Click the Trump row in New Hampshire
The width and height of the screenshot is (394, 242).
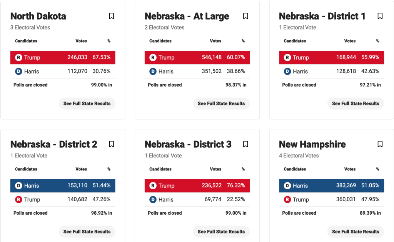click(x=331, y=200)
